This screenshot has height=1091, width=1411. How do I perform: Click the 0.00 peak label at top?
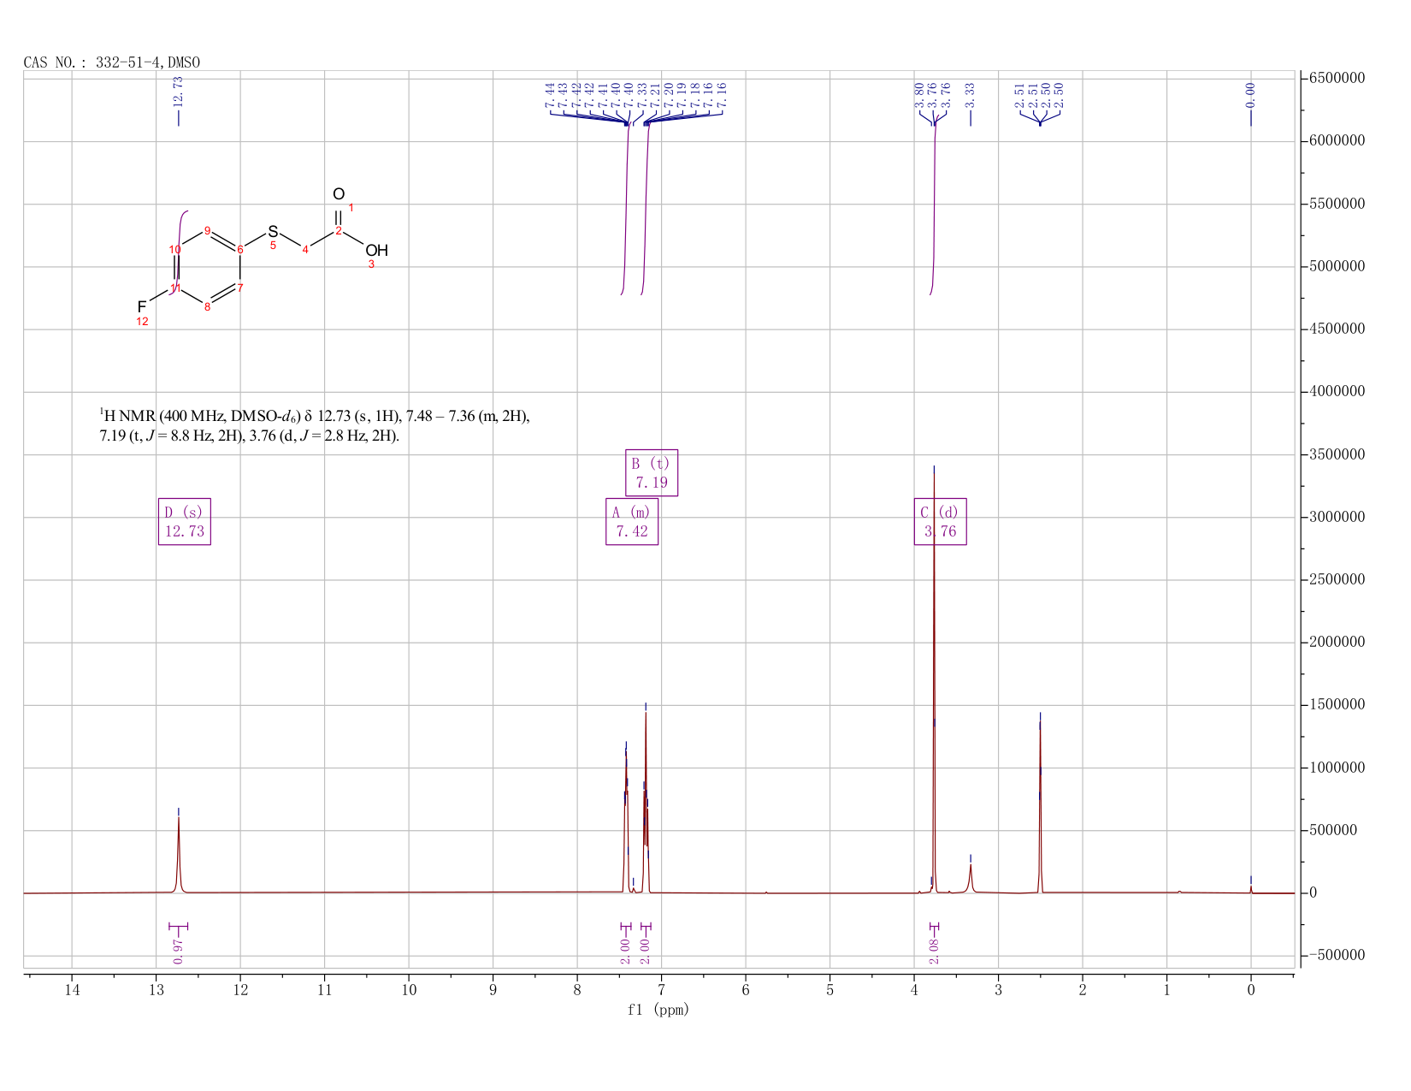tap(1250, 95)
